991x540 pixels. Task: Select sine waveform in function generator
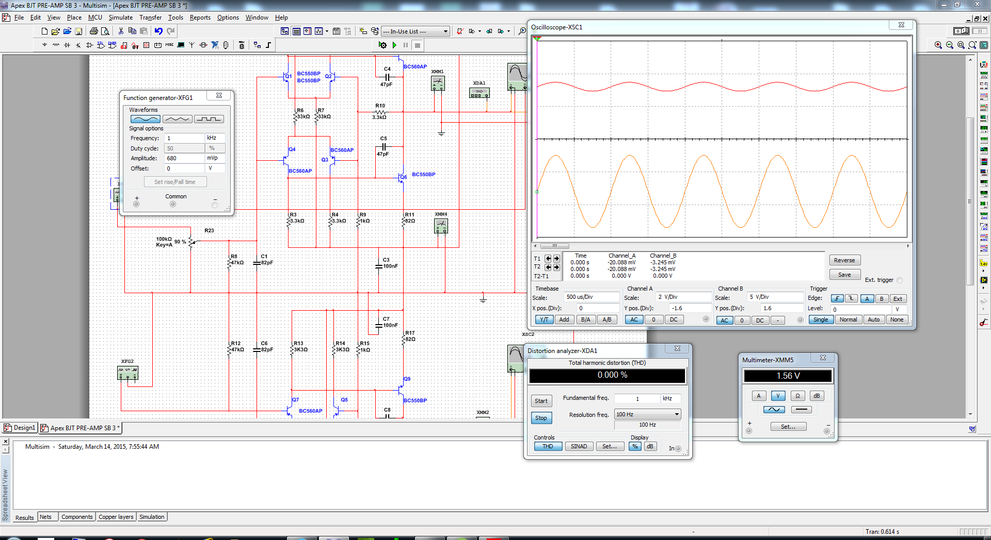click(x=145, y=119)
